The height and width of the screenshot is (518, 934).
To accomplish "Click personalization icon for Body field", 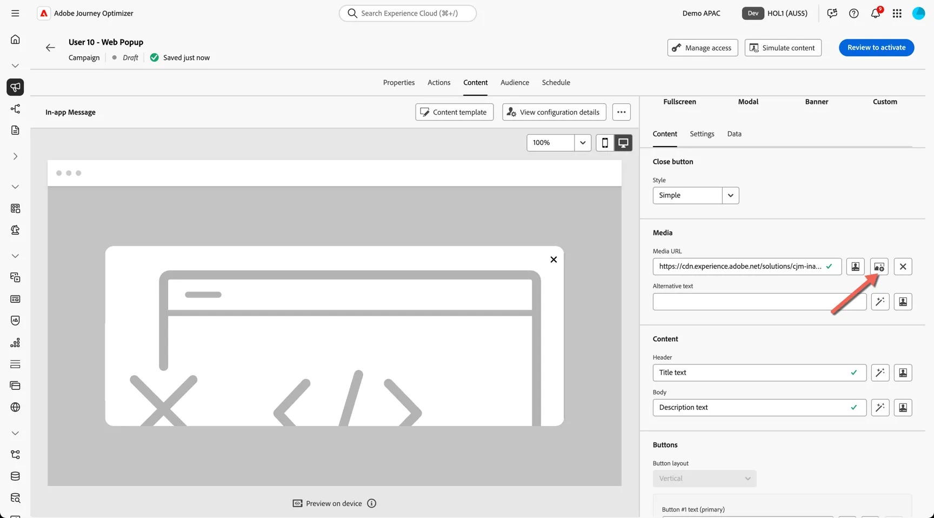I will 903,408.
